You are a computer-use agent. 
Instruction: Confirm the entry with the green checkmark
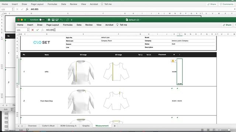click(x=38, y=30)
